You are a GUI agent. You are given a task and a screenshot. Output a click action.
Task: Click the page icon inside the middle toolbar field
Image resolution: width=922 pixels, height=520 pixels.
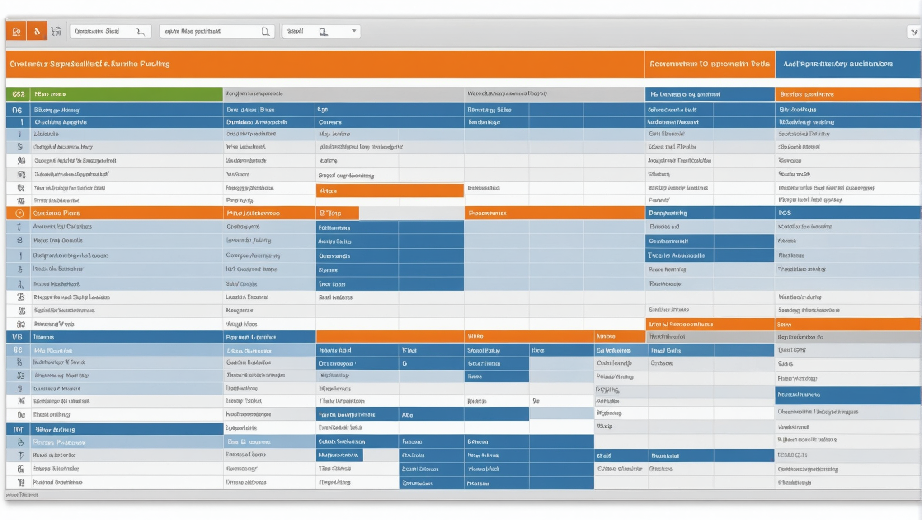coord(265,31)
